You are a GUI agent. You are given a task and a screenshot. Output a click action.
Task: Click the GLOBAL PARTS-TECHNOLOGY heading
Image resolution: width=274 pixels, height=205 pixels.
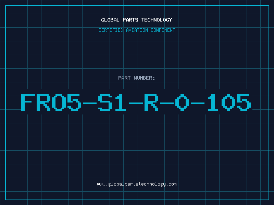[x=137, y=20]
